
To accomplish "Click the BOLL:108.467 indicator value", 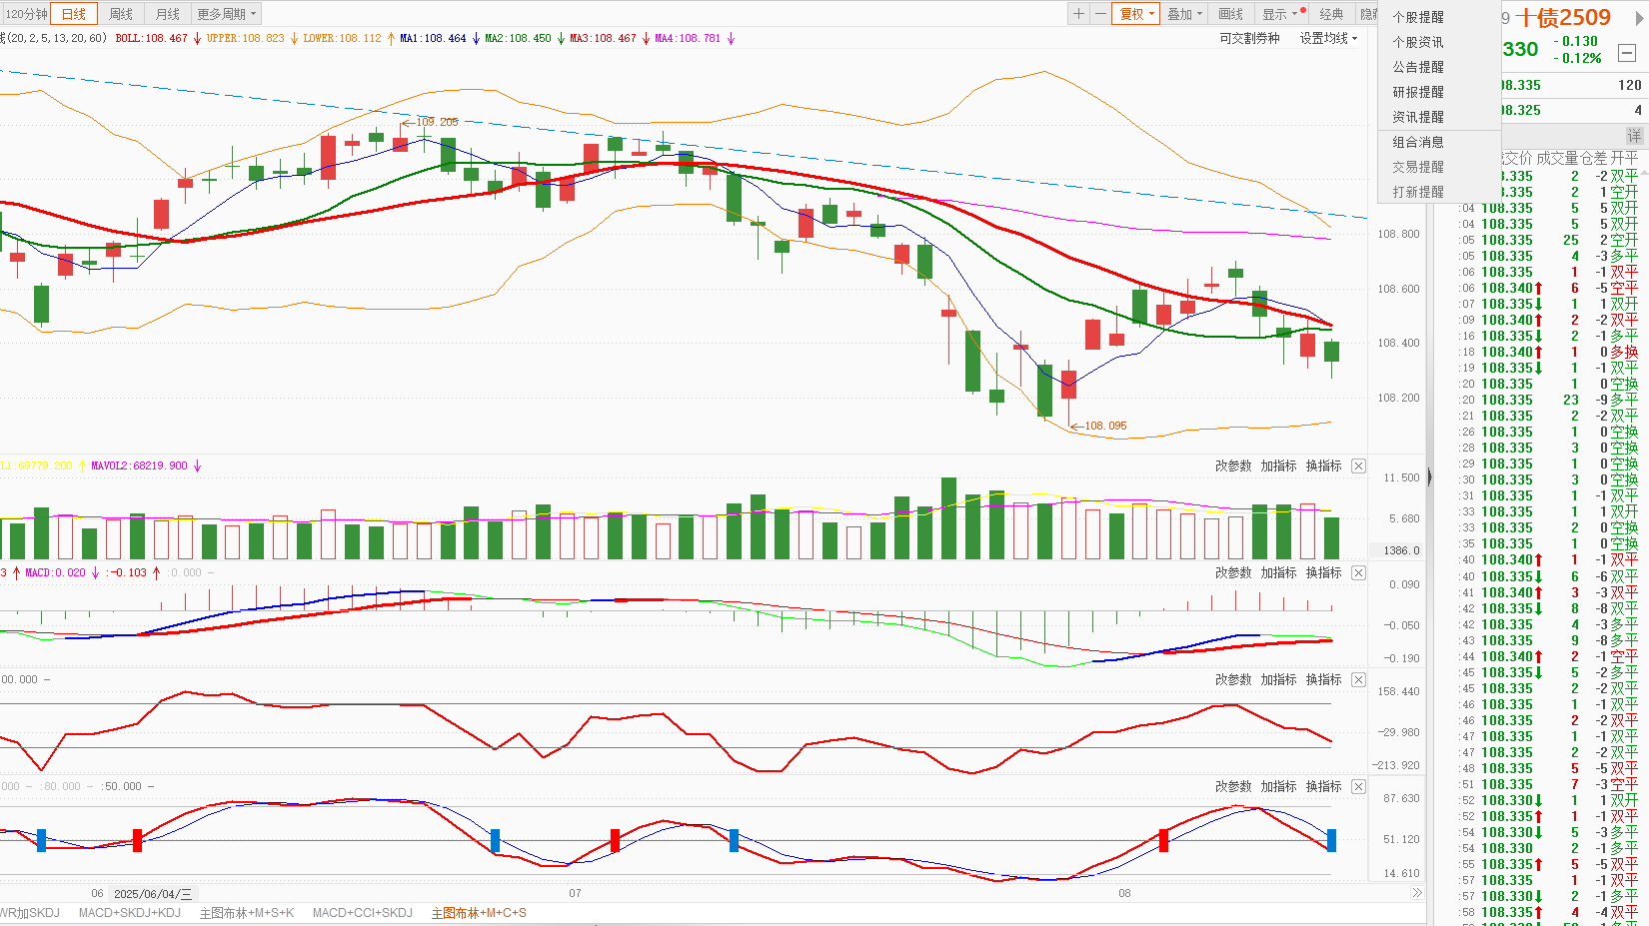I will click(x=152, y=38).
